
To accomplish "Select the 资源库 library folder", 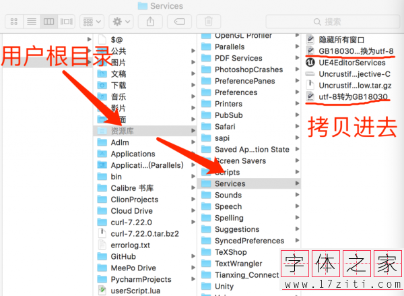I will click(x=145, y=131).
